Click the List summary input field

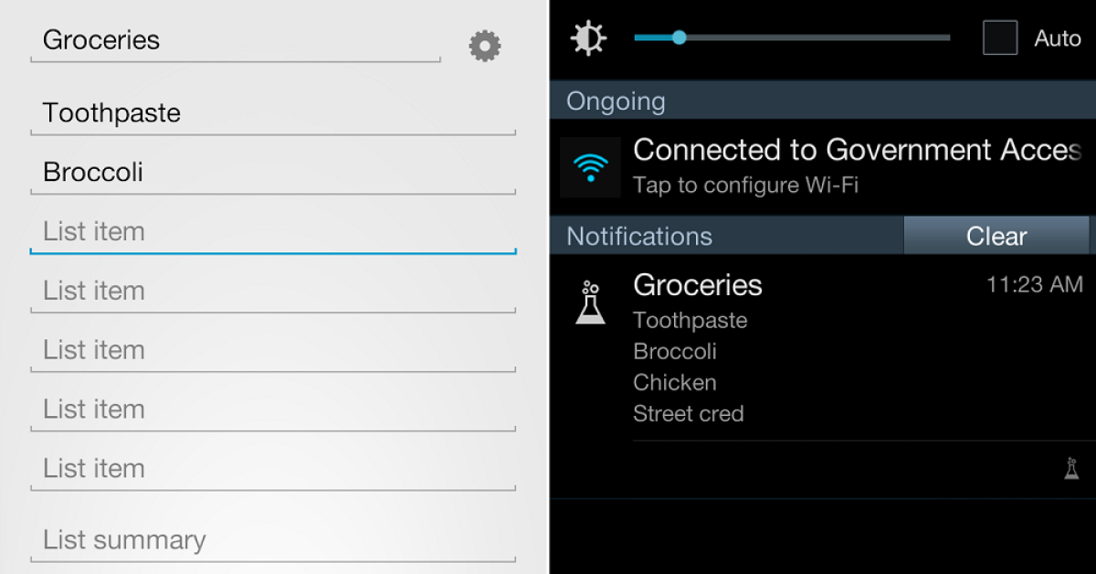click(272, 540)
